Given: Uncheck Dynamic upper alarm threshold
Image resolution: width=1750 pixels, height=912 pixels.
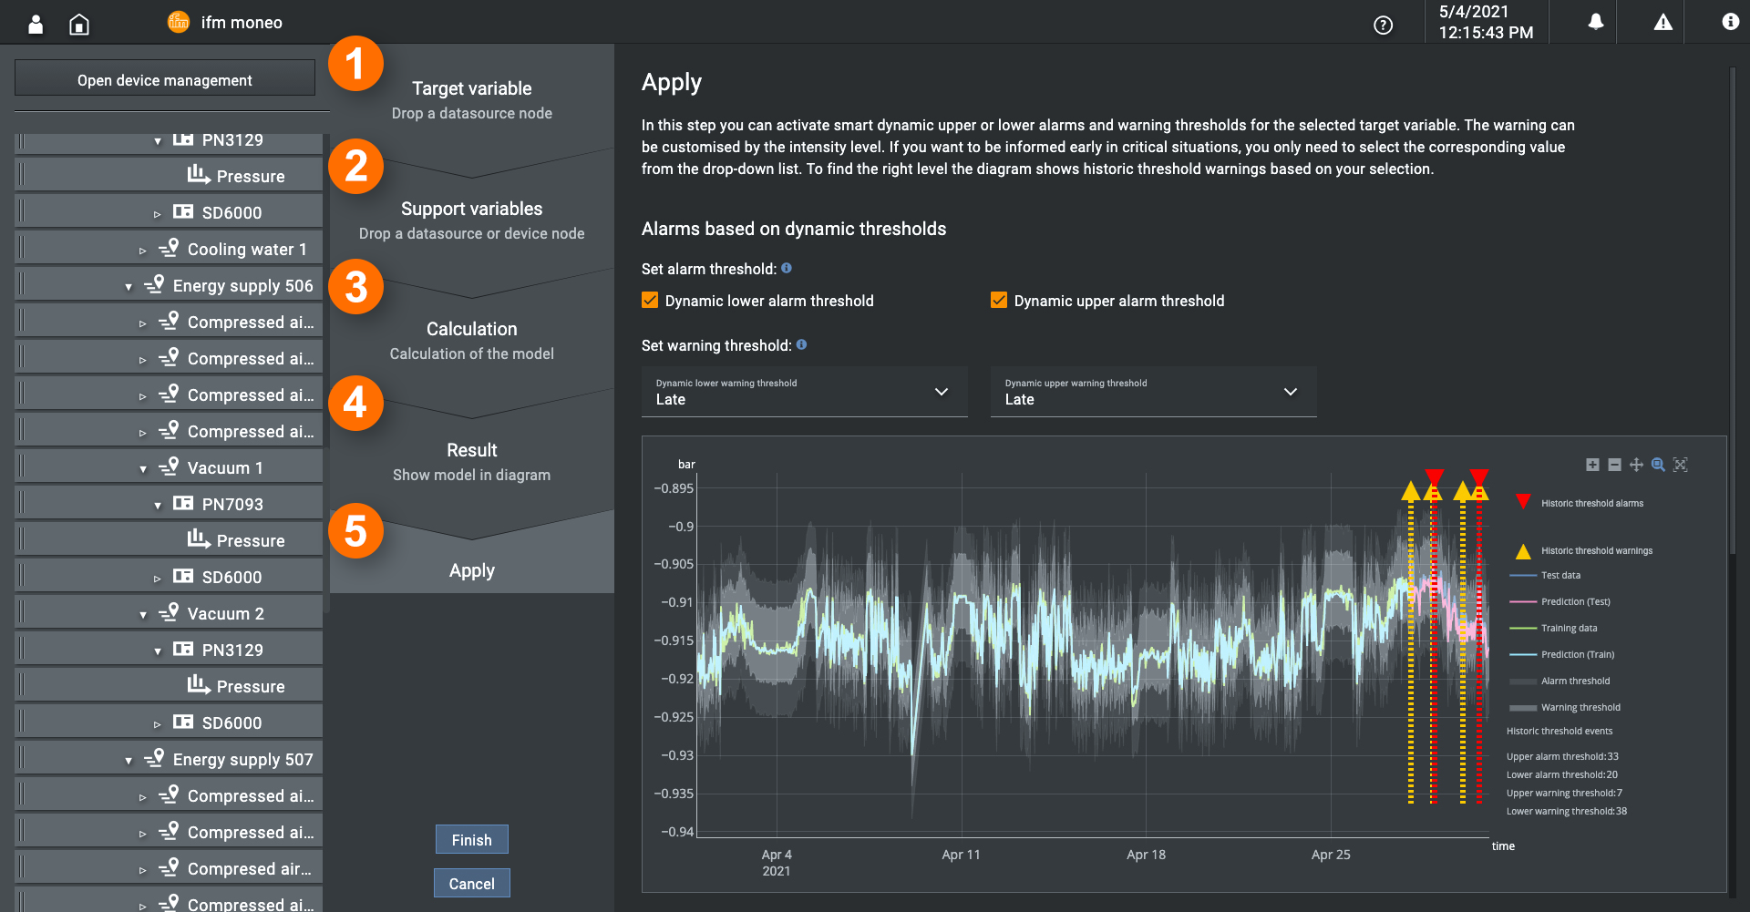Looking at the screenshot, I should (x=998, y=300).
